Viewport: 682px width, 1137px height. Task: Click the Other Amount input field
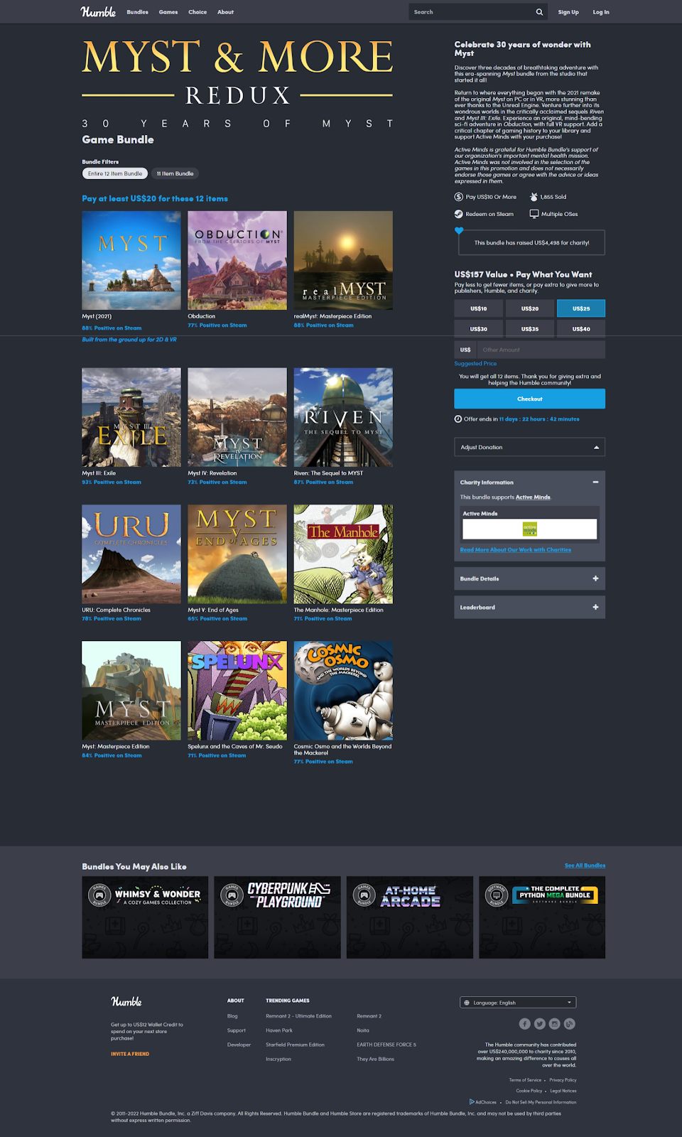541,350
